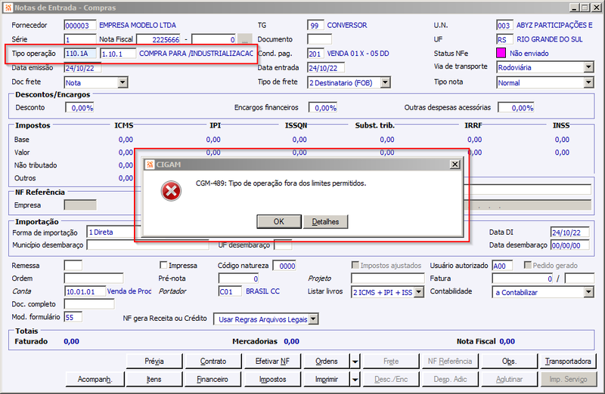Viewport: 605px width, 394px height.
Task: Open Detalhes of the error message
Action: pyautogui.click(x=326, y=221)
